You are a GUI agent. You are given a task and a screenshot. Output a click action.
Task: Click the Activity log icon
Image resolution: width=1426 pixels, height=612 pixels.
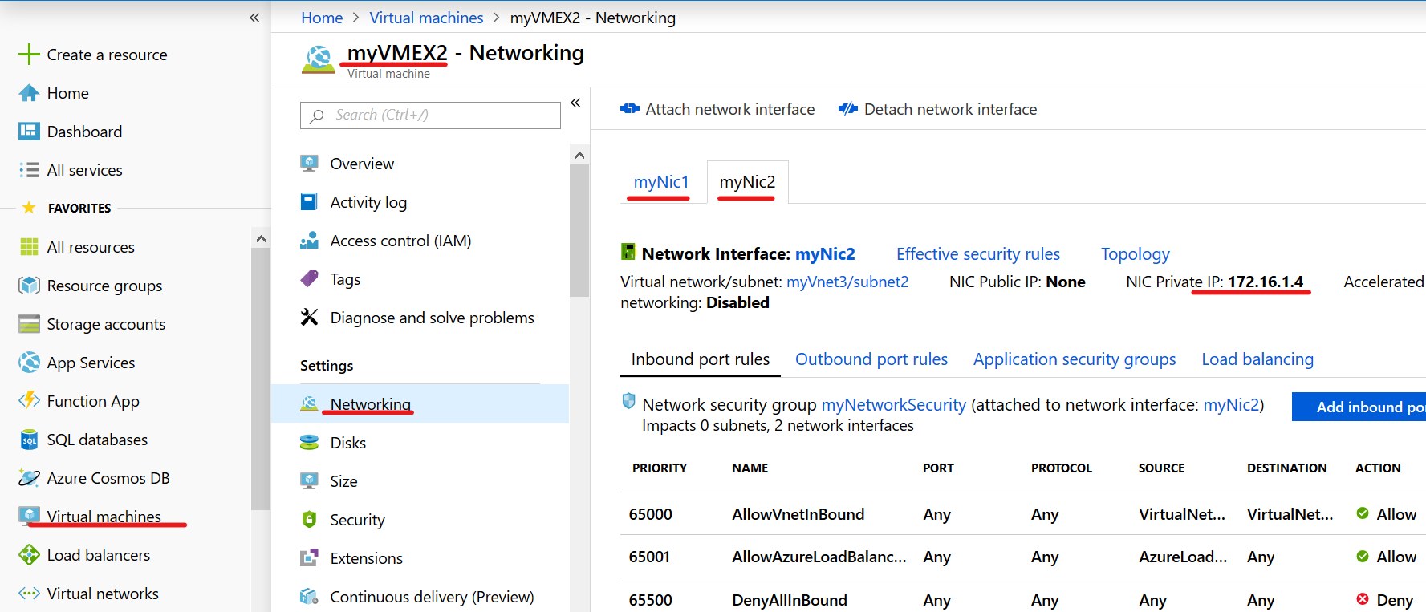[309, 201]
